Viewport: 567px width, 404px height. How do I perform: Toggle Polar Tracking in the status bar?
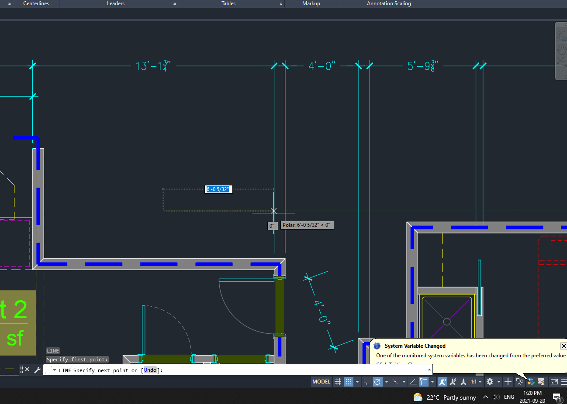378,381
